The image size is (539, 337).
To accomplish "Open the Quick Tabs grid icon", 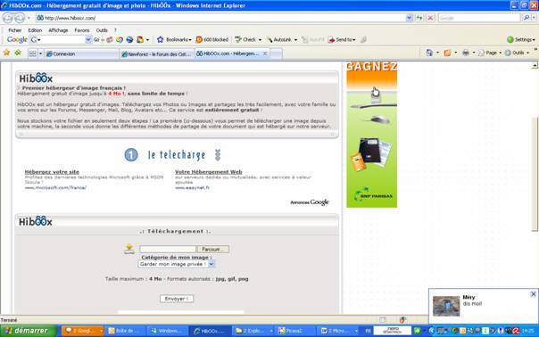I will pyautogui.click(x=32, y=53).
